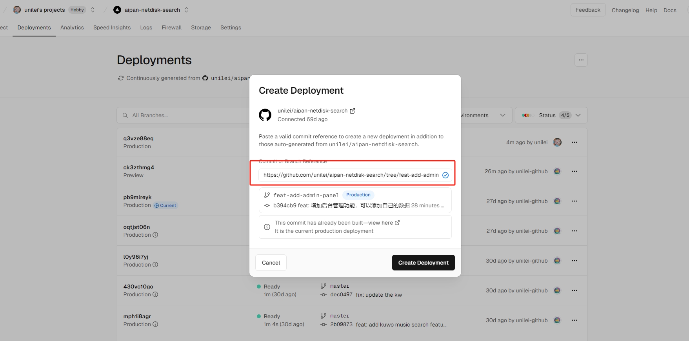
Task: Open the more menu for the oqtjst06n row
Action: pyautogui.click(x=574, y=231)
